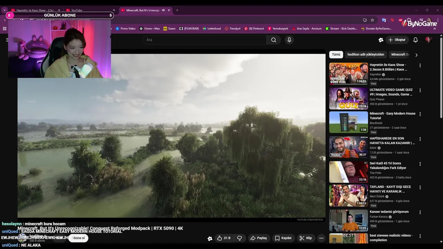
Task: Open Ana Sayfa - Anizium bookmark
Action: coord(307,29)
